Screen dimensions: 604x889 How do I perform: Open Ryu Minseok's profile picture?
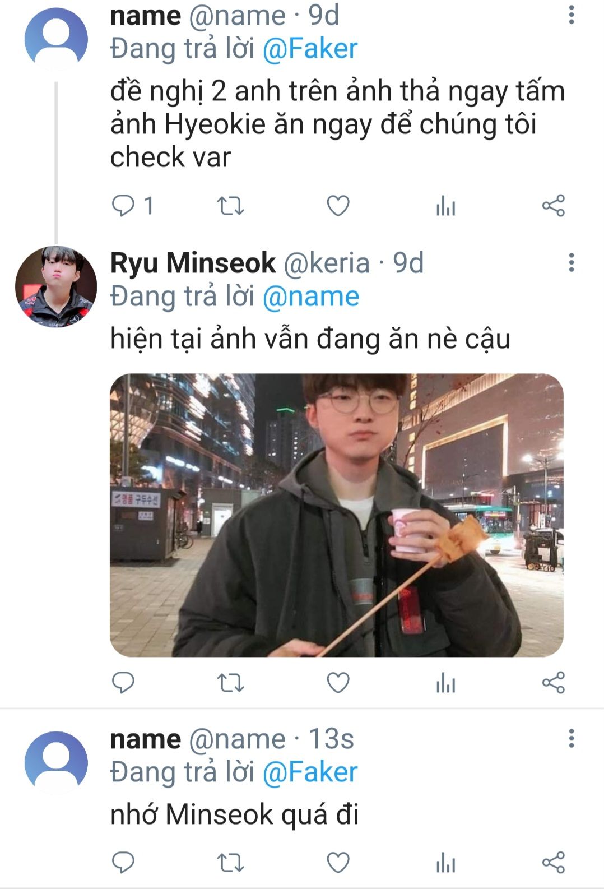point(56,286)
